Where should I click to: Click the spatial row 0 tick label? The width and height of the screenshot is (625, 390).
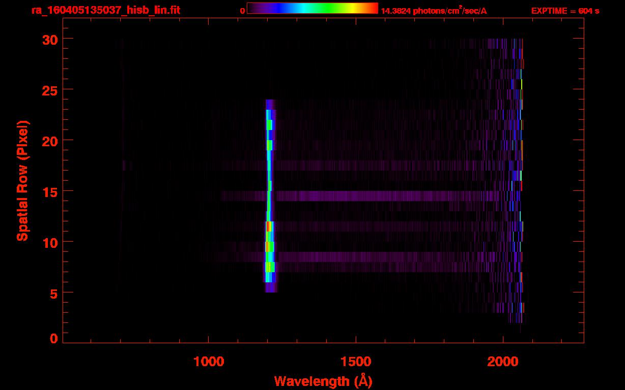(x=53, y=338)
